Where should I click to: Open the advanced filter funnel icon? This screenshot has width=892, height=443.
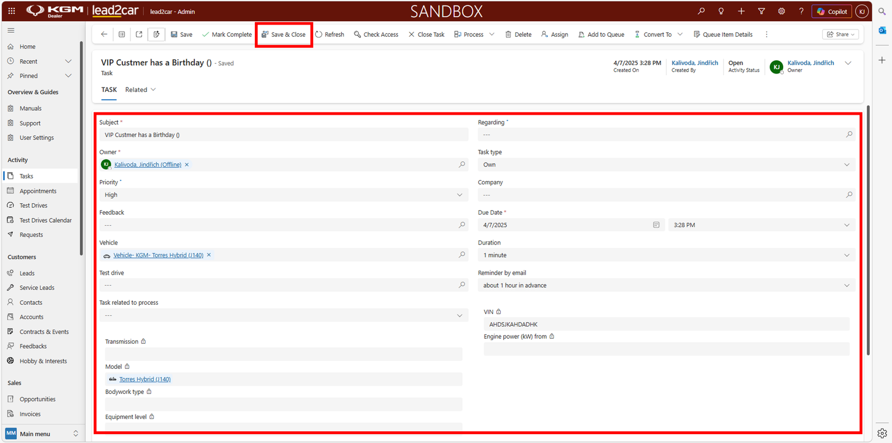pyautogui.click(x=761, y=11)
